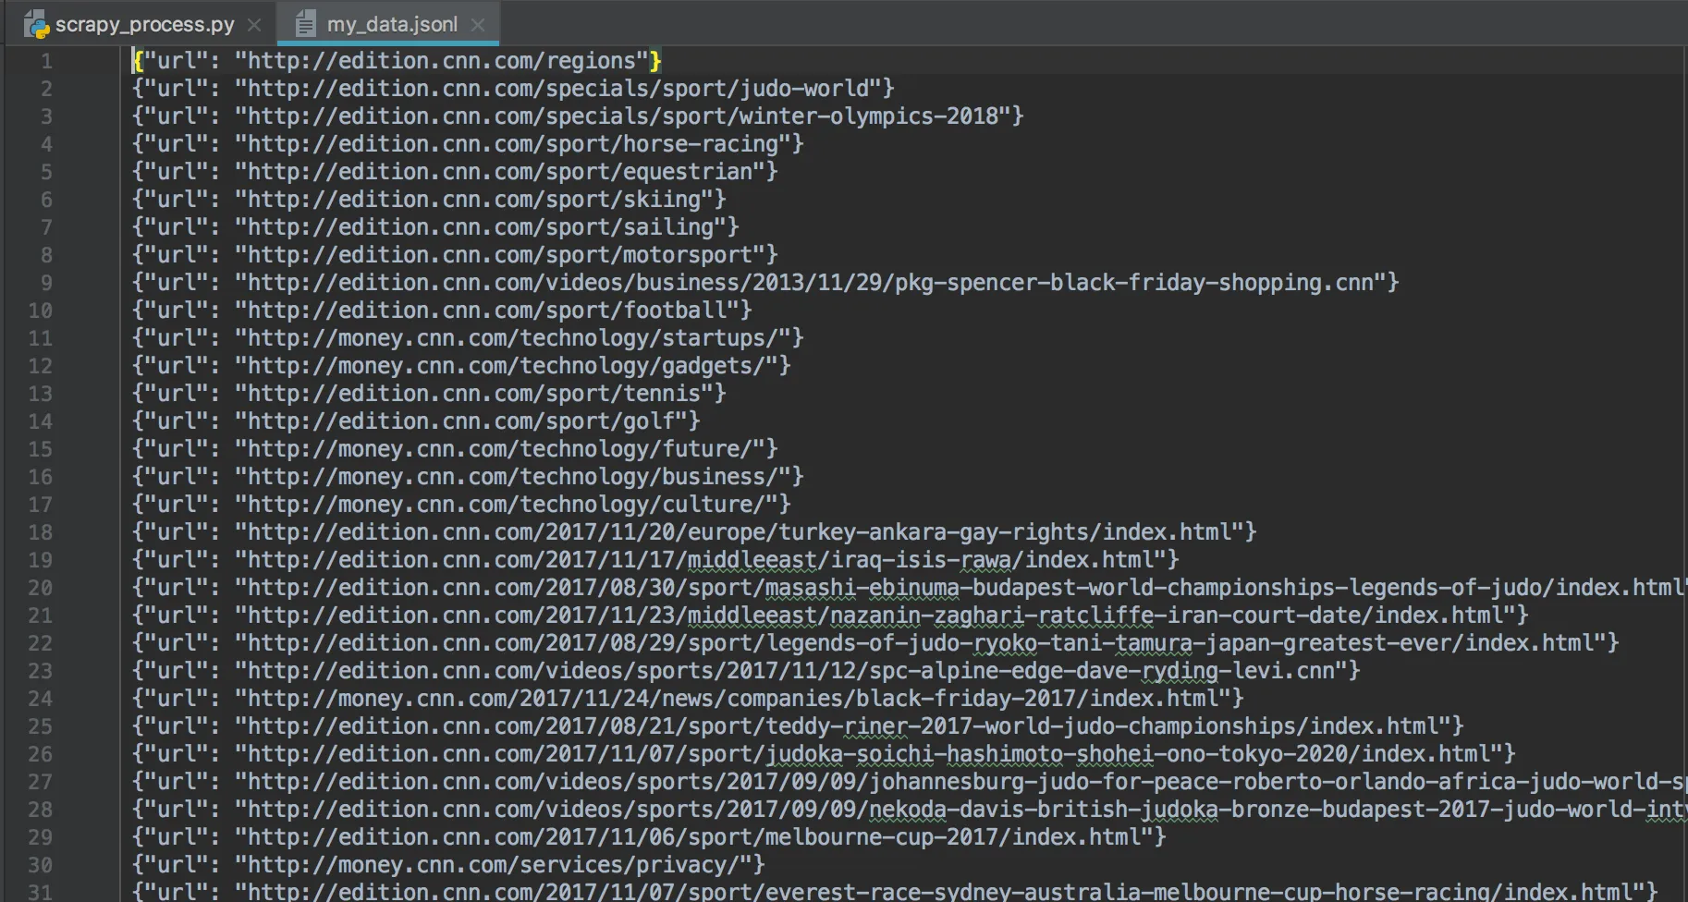
Task: Click gutter line number 15
Action: pos(40,449)
